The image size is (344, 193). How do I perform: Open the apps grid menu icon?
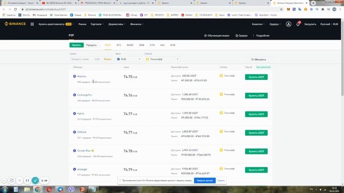pyautogui.click(x=32, y=24)
